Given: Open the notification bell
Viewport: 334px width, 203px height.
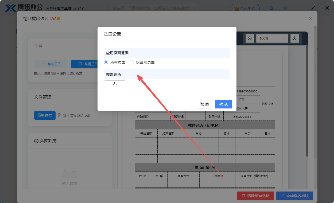Looking at the screenshot, I should (x=271, y=8).
